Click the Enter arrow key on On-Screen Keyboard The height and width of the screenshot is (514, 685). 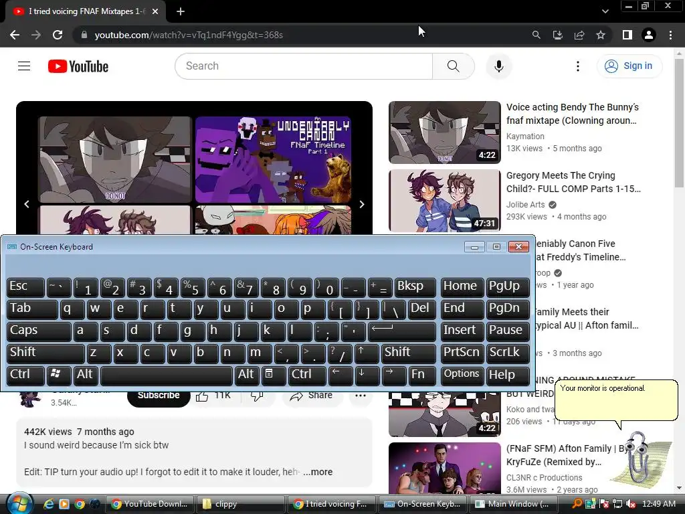(x=402, y=331)
